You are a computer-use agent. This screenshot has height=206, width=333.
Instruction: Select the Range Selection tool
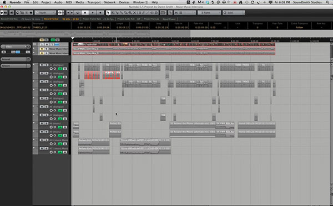click(x=113, y=13)
